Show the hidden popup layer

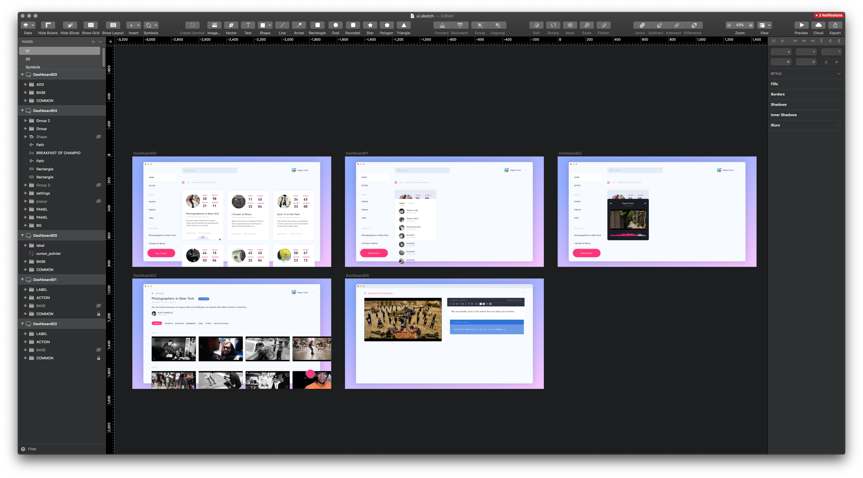[x=99, y=201]
